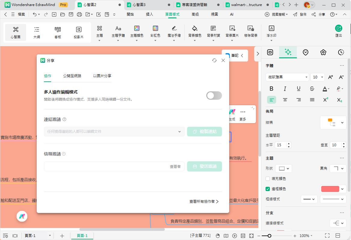Click the 背景顏色 paint bucket icon
351x240 pixels.
coord(195,29)
